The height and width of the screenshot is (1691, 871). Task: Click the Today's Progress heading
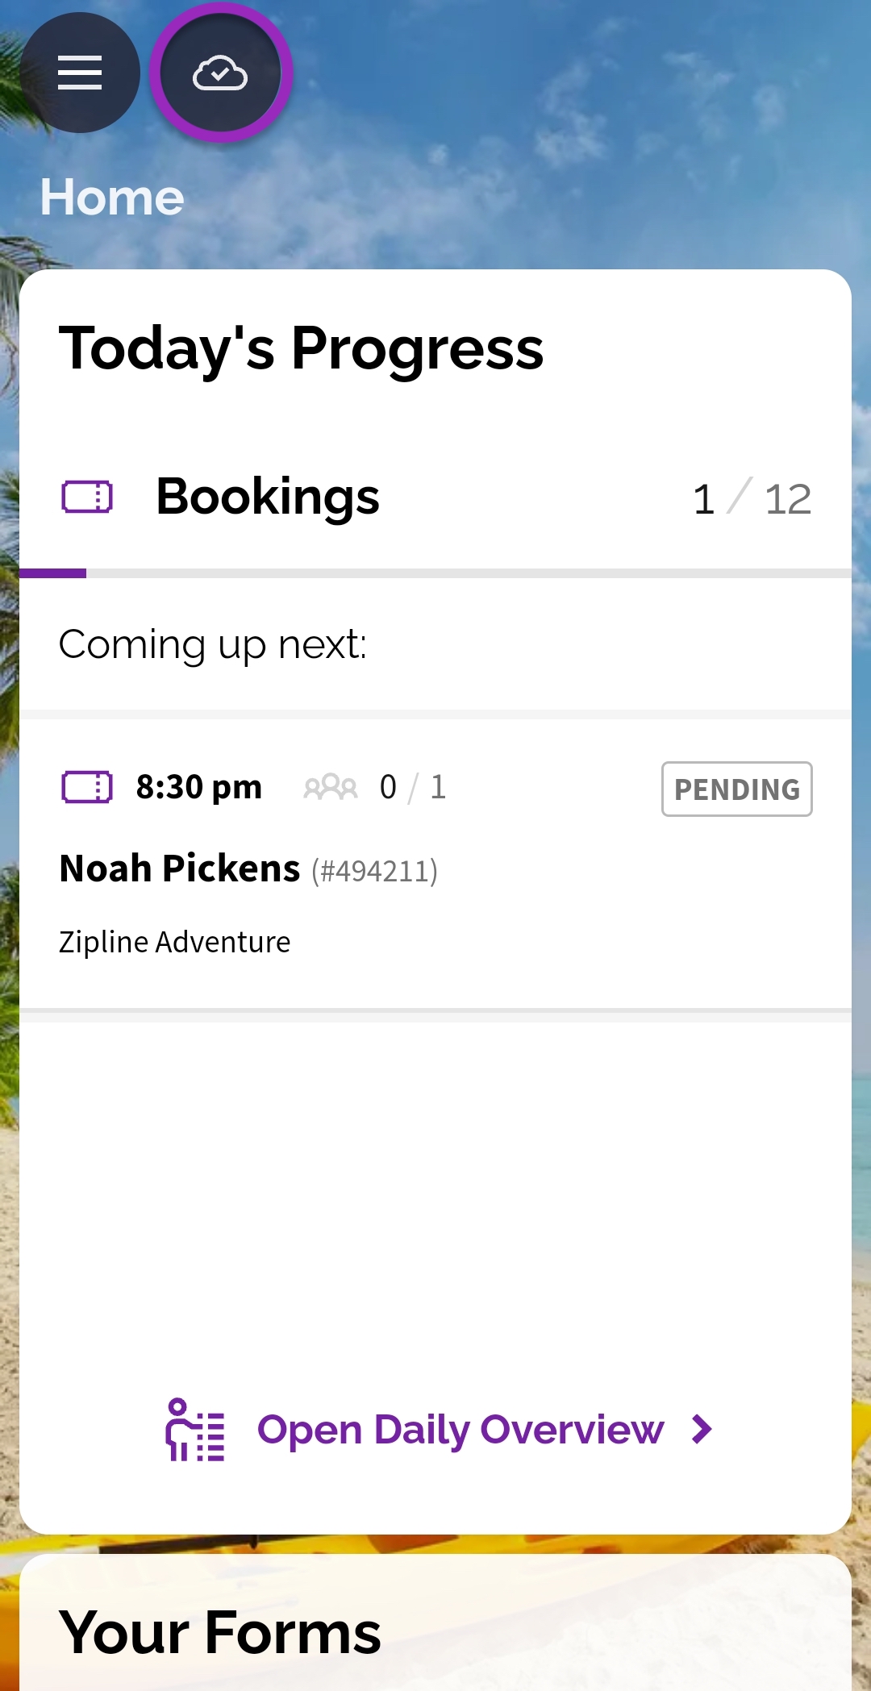(x=302, y=348)
